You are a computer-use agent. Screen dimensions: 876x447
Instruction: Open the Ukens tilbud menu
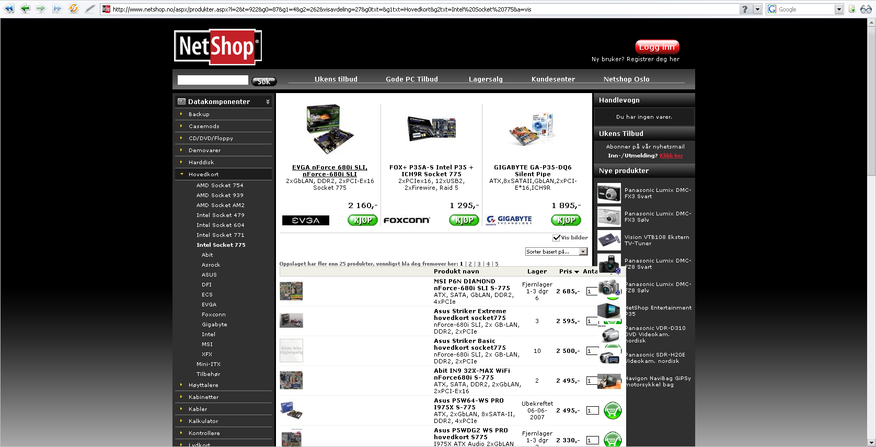pyautogui.click(x=336, y=79)
